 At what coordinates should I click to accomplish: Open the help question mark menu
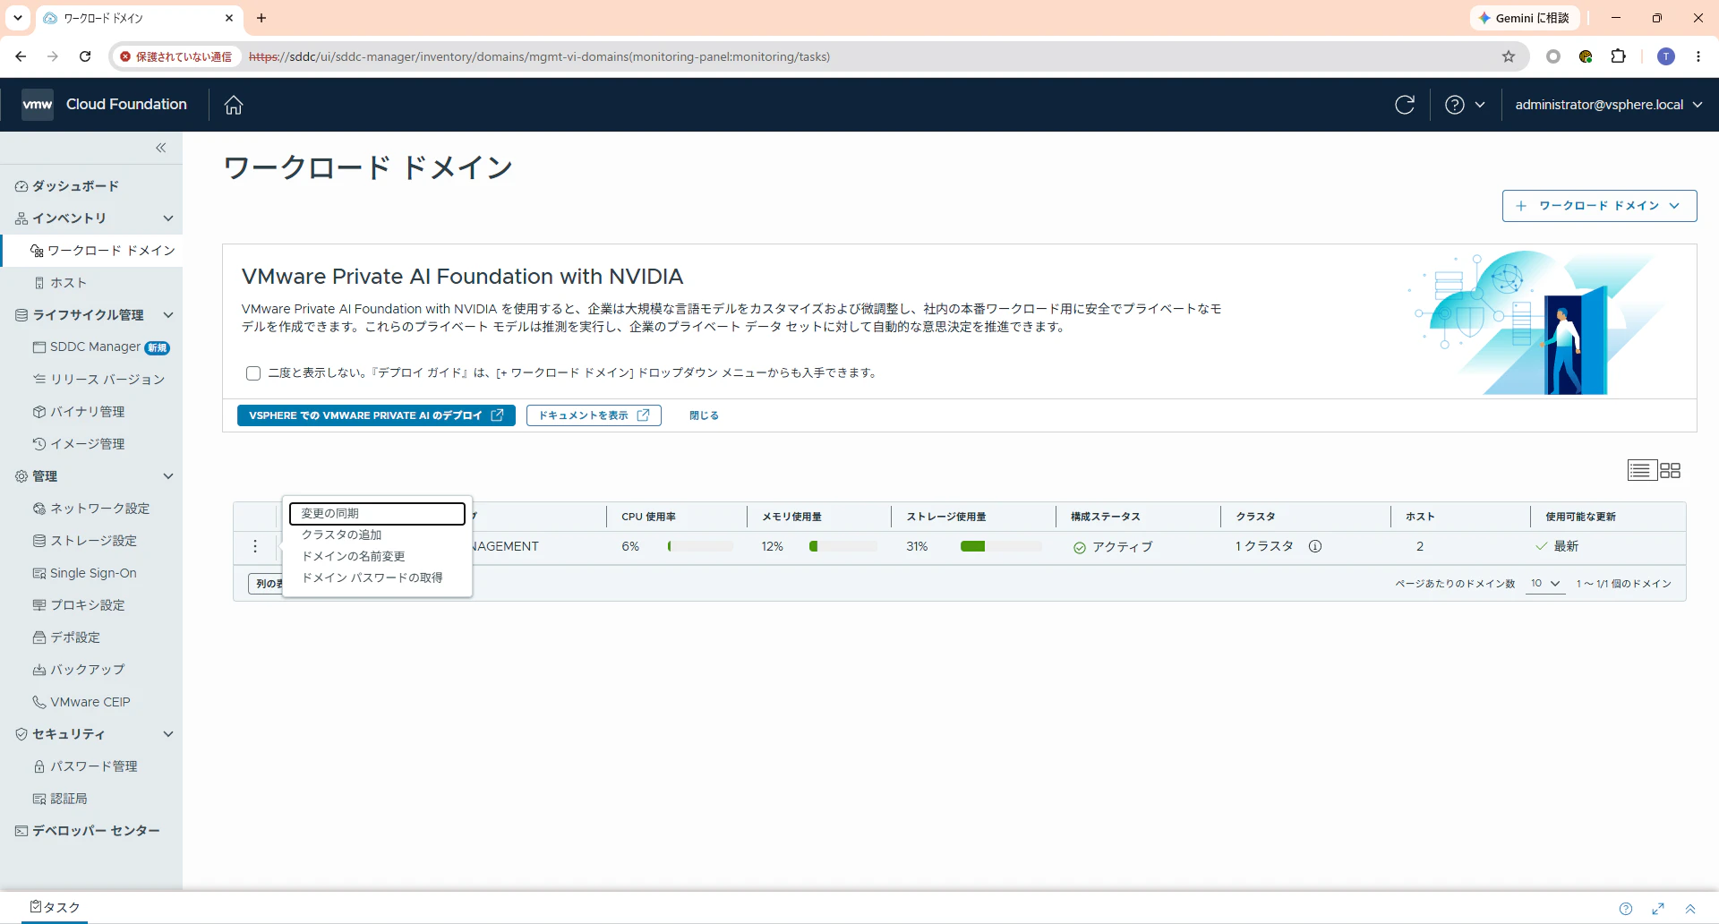click(x=1465, y=105)
